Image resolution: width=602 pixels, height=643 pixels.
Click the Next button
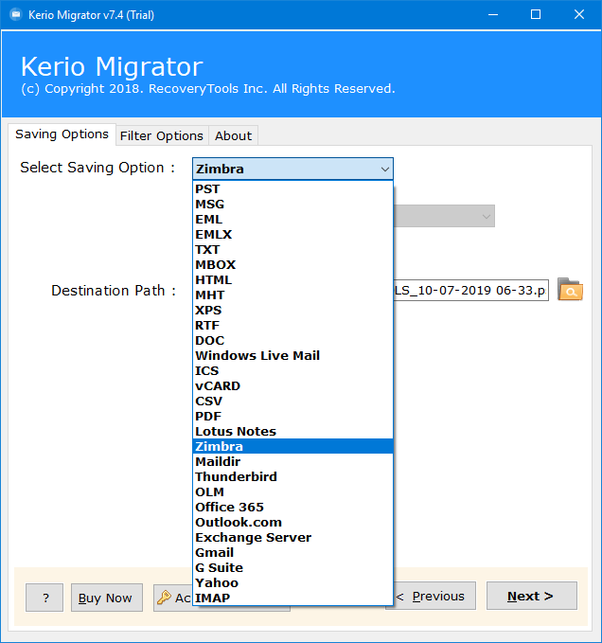pyautogui.click(x=532, y=596)
